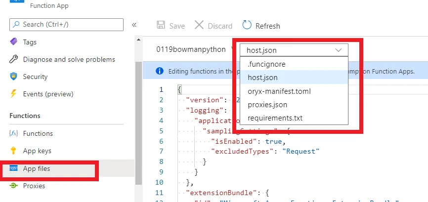The height and width of the screenshot is (202, 428).
Task: Click the blue info icon in banner
Action: (x=160, y=71)
